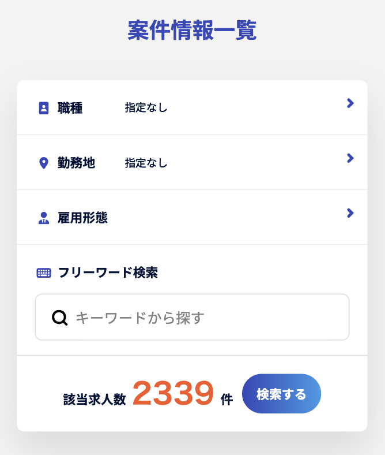This screenshot has height=455, width=385.
Task: Expand the 職種 row chevron
Action: tap(350, 103)
